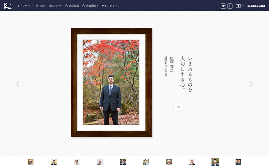This screenshot has width=269, height=168.
Task: Click the Japan flag language icon
Action: coord(238,6)
